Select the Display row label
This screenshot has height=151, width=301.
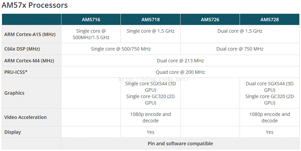coord(12,132)
